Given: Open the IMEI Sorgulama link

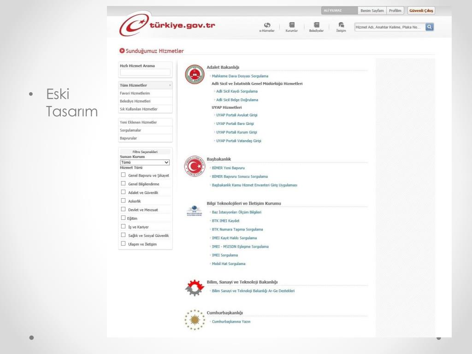Looking at the screenshot, I should tap(225, 255).
